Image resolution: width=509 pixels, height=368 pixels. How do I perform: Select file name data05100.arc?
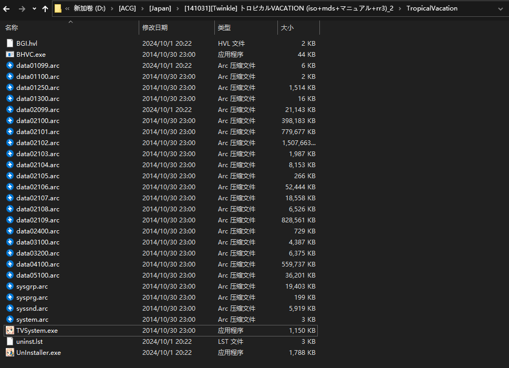38,275
